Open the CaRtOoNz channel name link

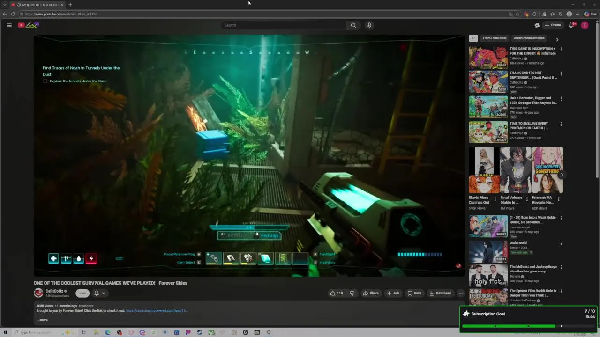tap(54, 291)
